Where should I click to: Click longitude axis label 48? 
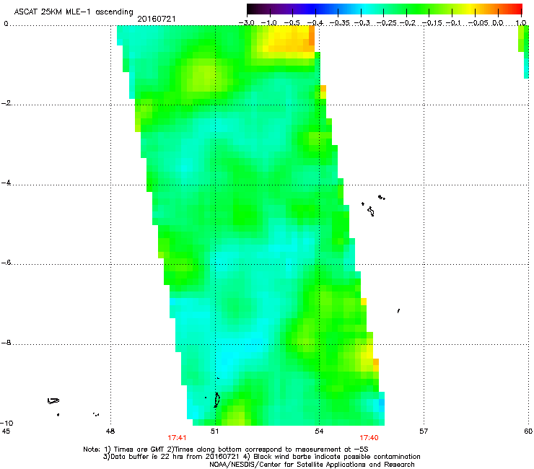[x=110, y=431]
